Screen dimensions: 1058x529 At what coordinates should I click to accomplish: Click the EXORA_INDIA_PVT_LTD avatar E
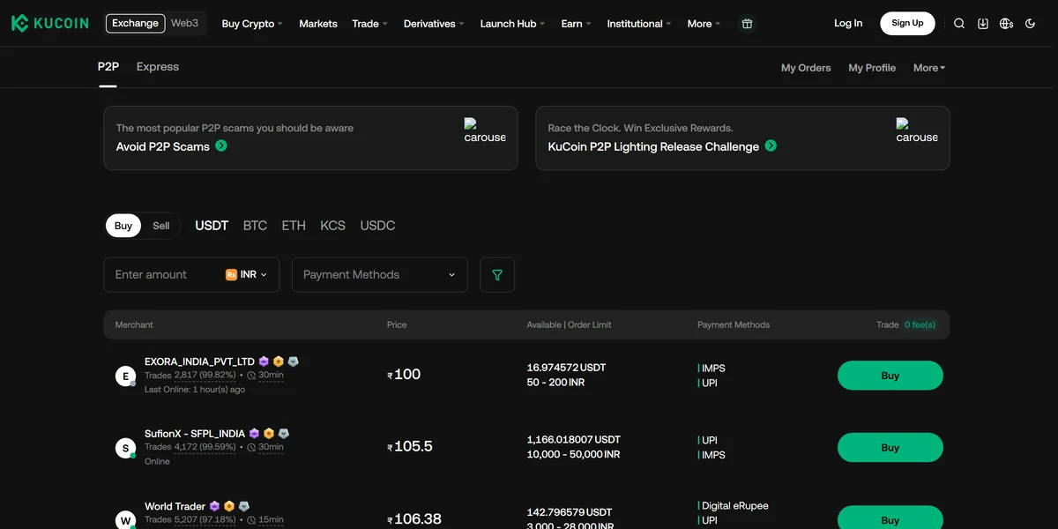click(125, 376)
